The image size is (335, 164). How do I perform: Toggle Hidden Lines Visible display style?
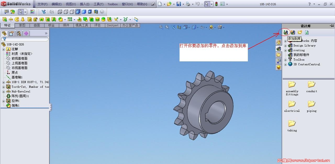tap(66, 12)
